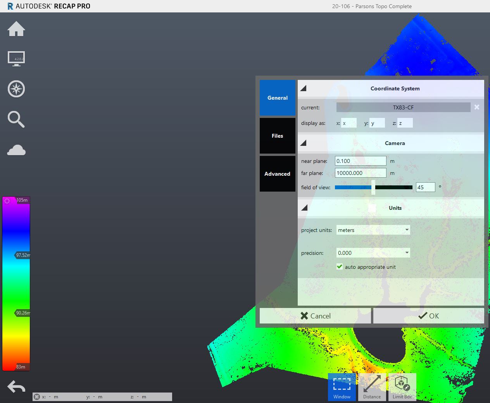Adjust the field of view slider

(373, 187)
